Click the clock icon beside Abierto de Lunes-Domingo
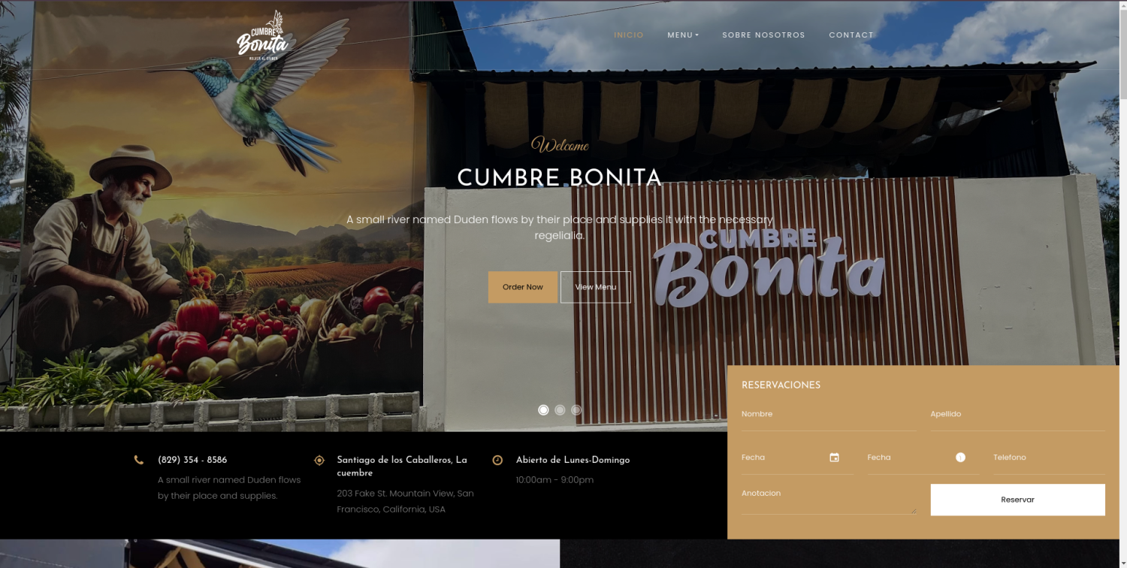The height and width of the screenshot is (568, 1127). coord(497,460)
